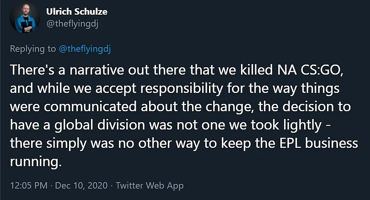Click the words 'NA CS:GO' in the tweet
The height and width of the screenshot is (200, 370).
pyautogui.click(x=310, y=70)
